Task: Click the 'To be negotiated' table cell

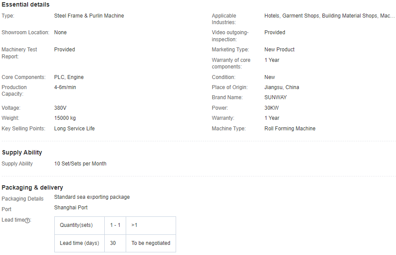Action: (151, 243)
